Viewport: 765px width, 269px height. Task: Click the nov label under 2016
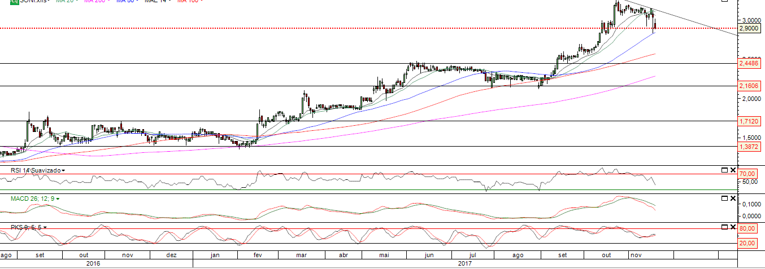(x=128, y=255)
